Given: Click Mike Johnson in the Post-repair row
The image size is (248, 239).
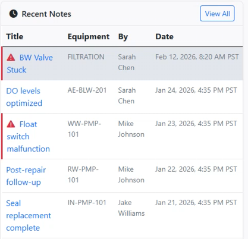Looking at the screenshot, I should (x=131, y=174).
